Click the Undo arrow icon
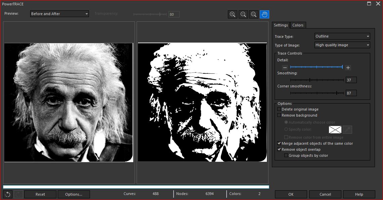 click(x=8, y=194)
